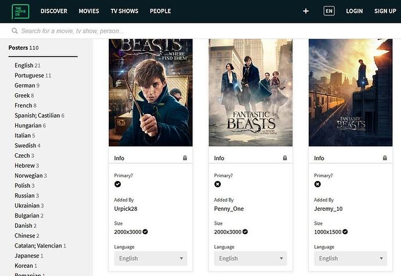Open the Movies menu

tap(89, 11)
